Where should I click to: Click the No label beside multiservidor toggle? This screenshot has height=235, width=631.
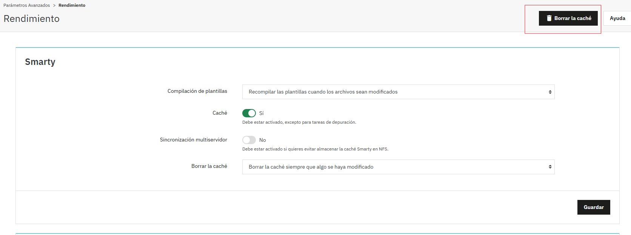coord(263,140)
